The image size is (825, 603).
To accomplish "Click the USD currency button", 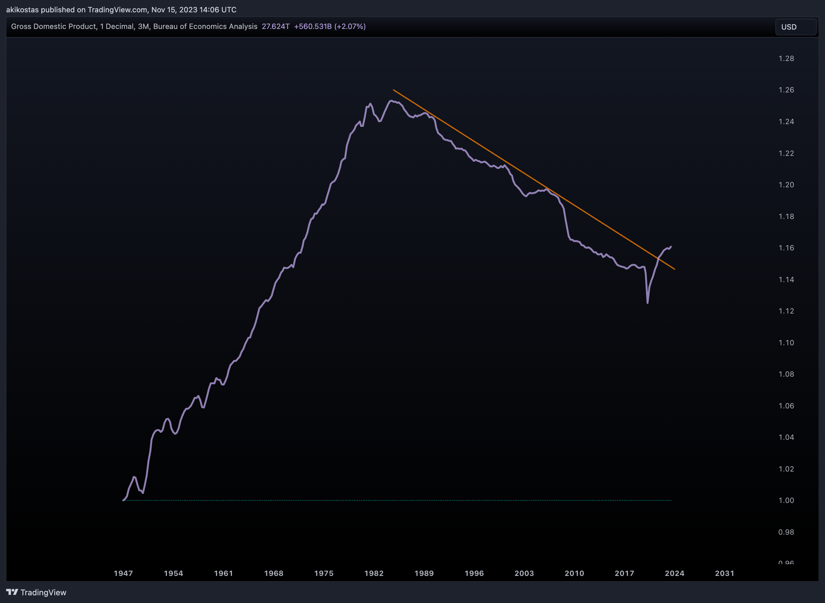I will click(795, 27).
